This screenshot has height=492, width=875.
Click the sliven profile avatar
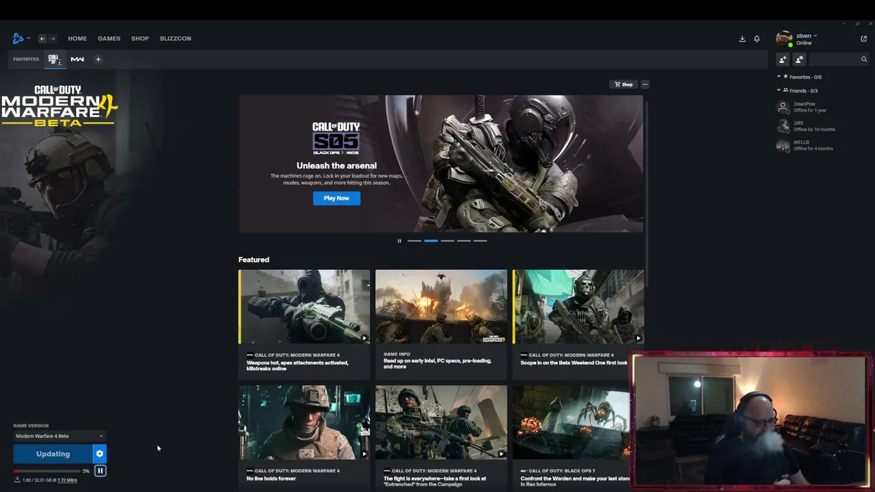(784, 38)
